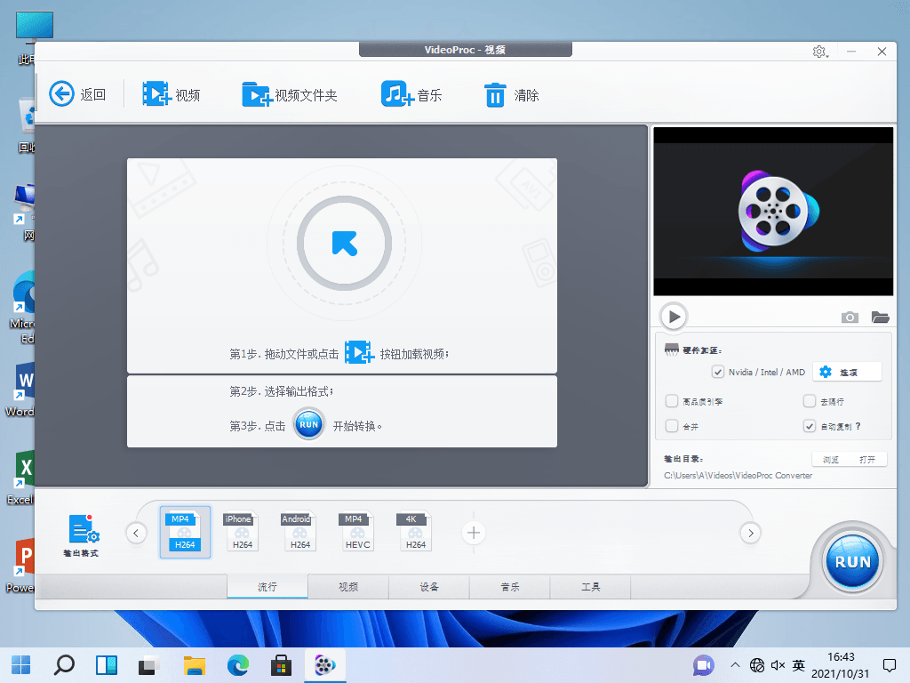
Task: Switch to the 工具 toolbox tab
Action: pos(590,587)
